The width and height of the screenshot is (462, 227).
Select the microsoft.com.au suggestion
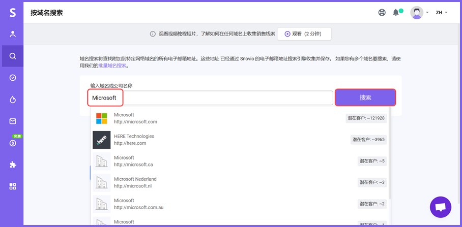coord(240,204)
